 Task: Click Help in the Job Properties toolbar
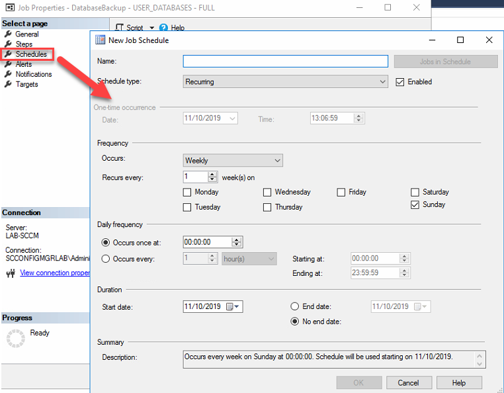(x=178, y=28)
